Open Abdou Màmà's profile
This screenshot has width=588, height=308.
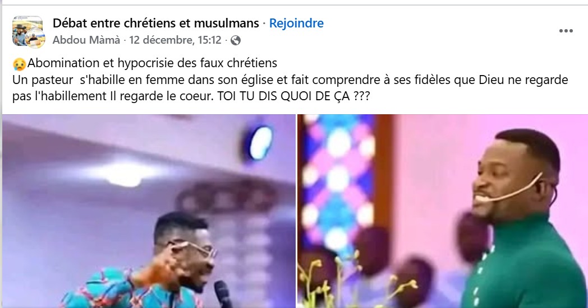[86, 40]
